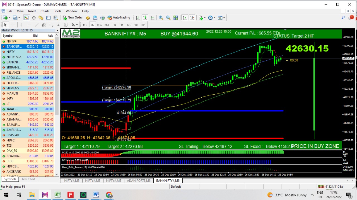Screen dimensions: 357x200
Task: Click the New Order button
Action: (x=73, y=18)
